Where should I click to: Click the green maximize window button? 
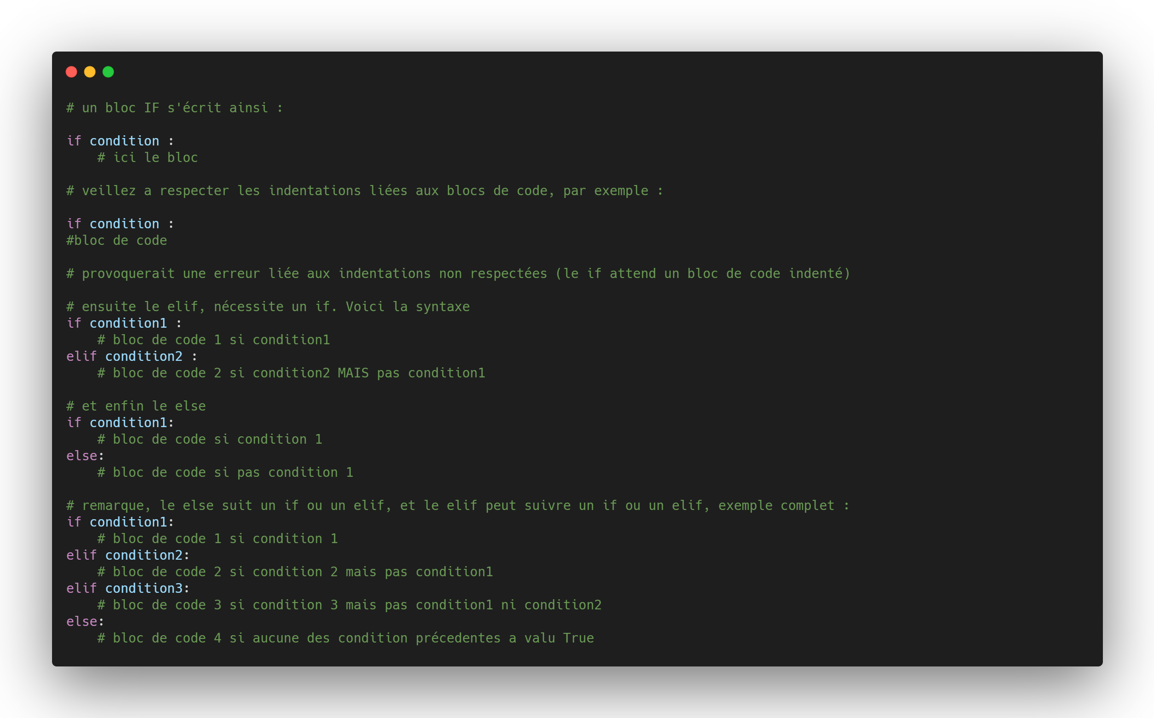(108, 72)
